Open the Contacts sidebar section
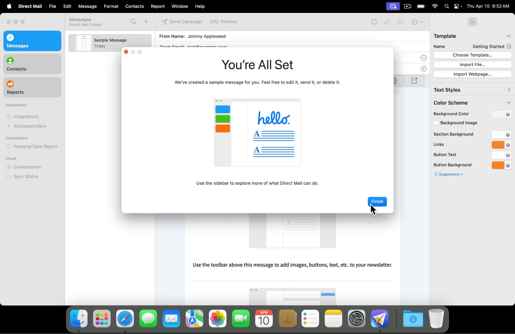Screen dimensions: 515x334 [x=32, y=64]
